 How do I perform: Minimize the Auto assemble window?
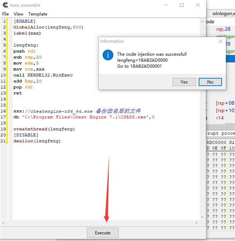166,5
